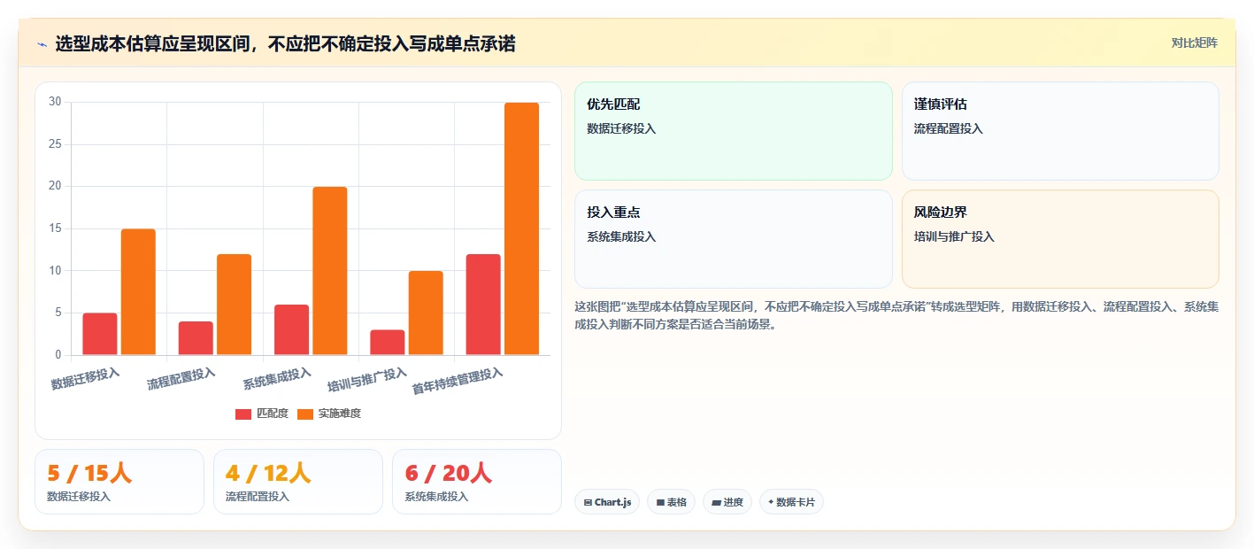
Task: Click the orange 首年持续管理投入 bar
Action: 521,228
